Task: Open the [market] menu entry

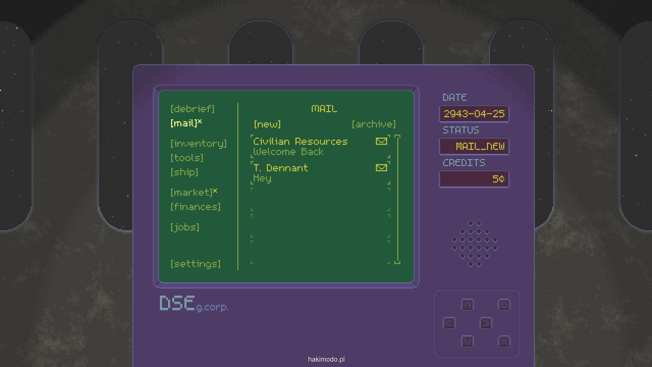Action: click(x=192, y=193)
